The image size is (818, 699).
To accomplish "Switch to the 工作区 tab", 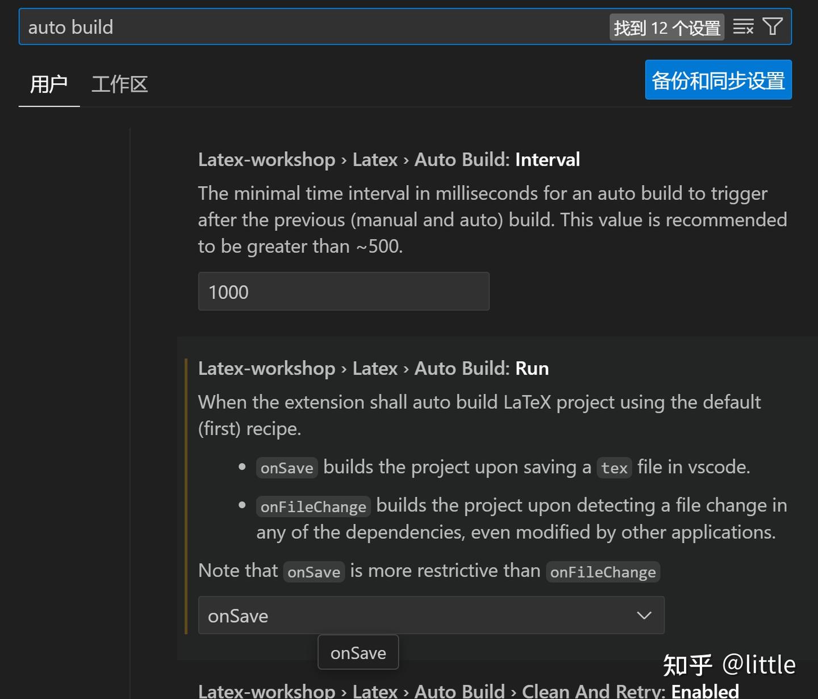I will point(119,84).
